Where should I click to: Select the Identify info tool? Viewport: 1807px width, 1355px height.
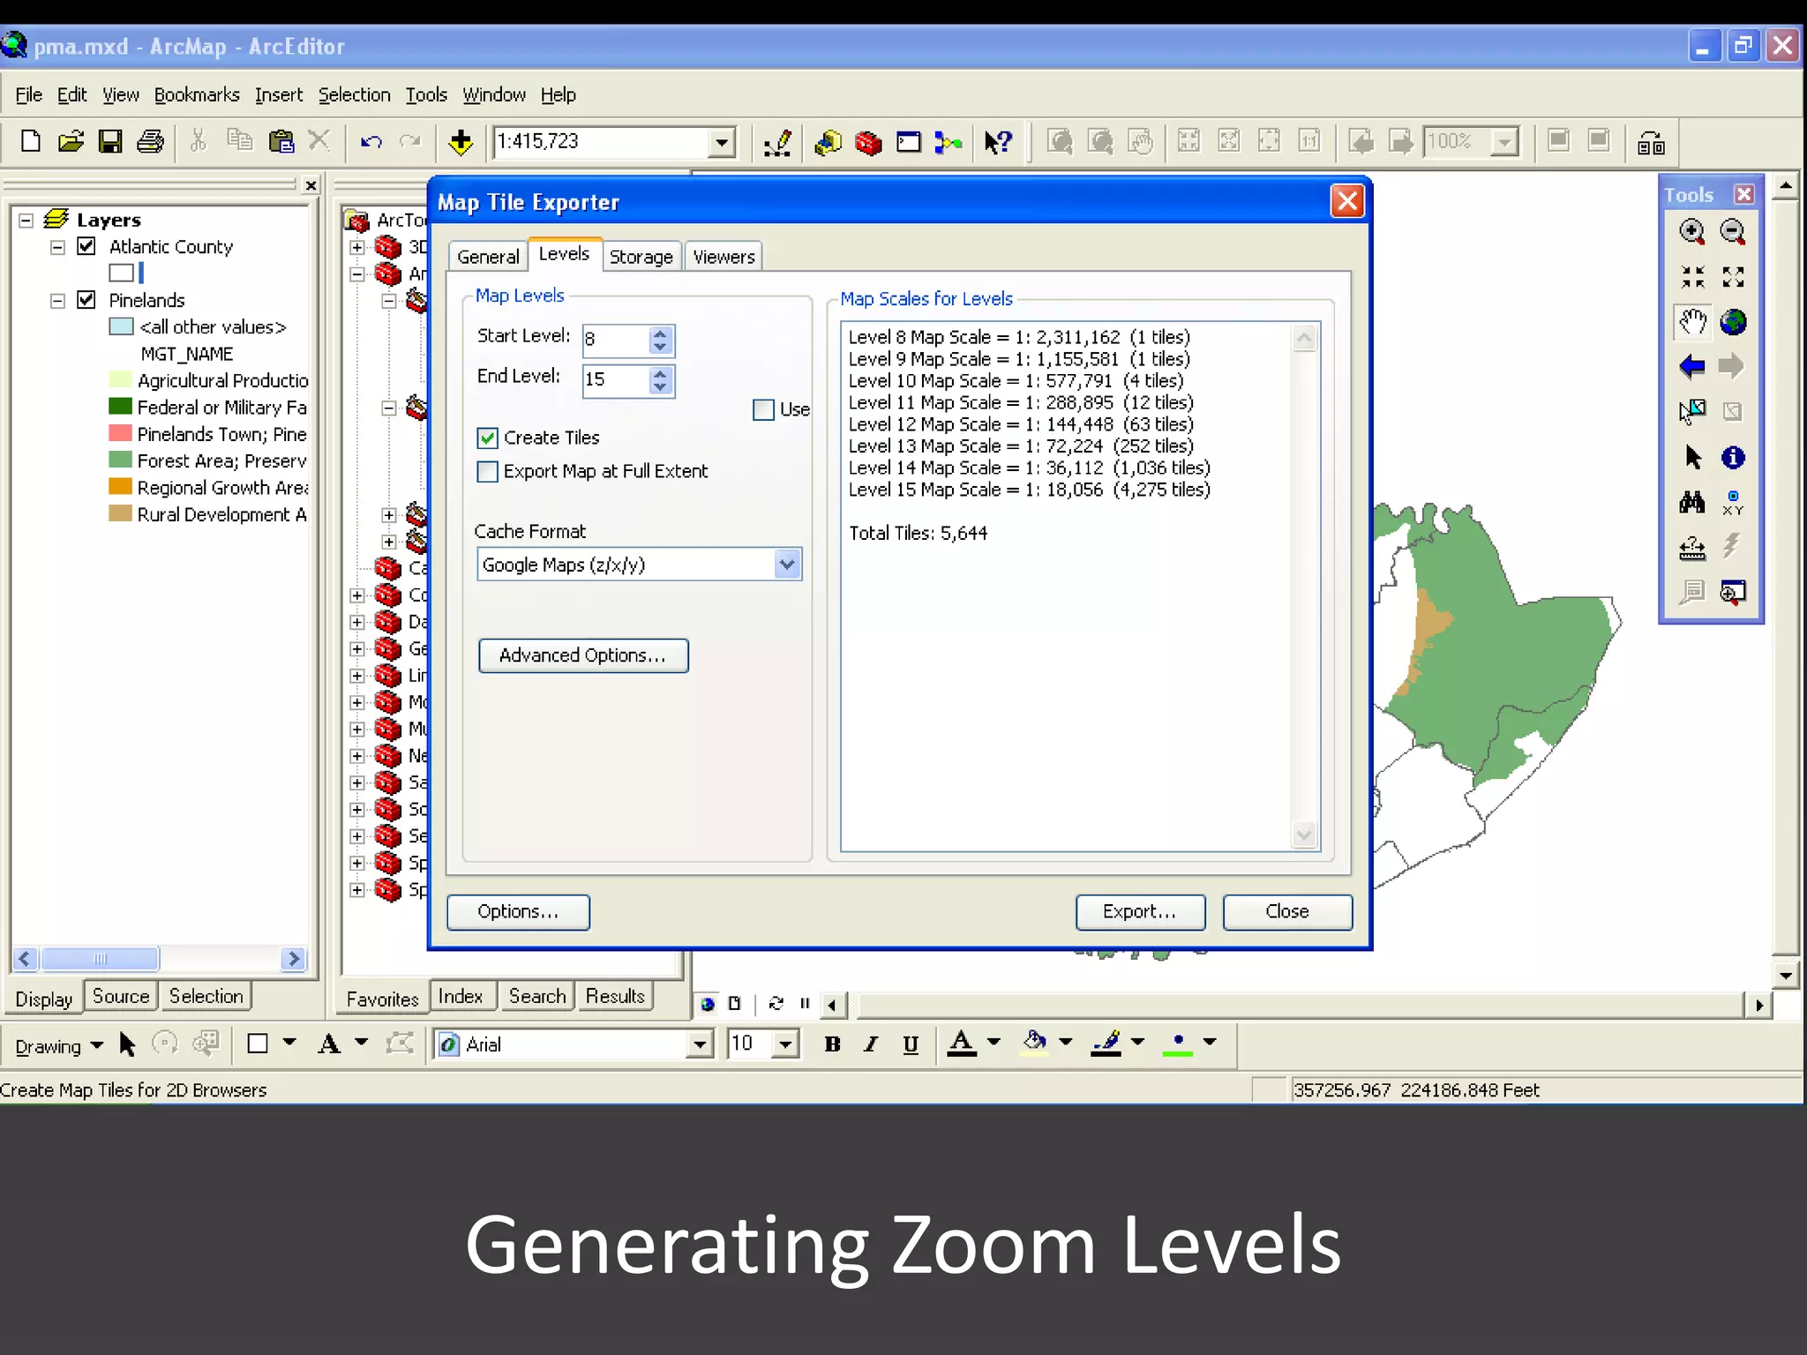click(1733, 457)
